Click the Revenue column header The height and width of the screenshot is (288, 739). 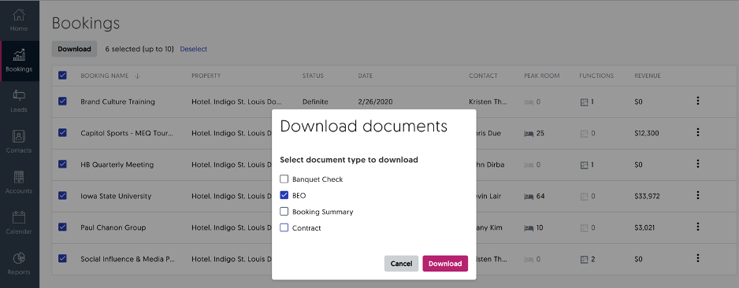point(648,76)
